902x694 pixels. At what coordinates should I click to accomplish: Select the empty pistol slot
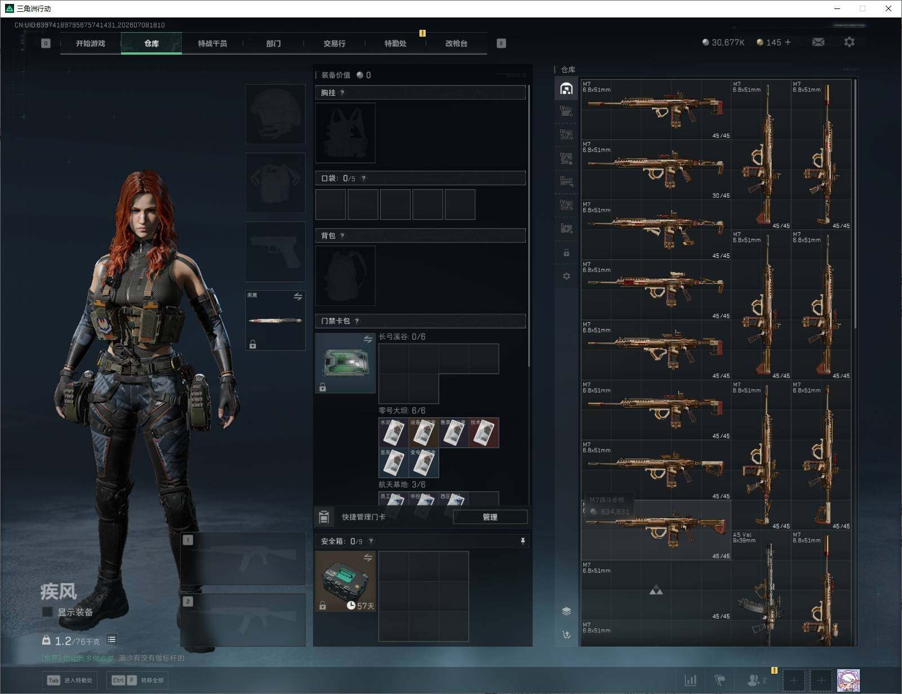coord(275,252)
